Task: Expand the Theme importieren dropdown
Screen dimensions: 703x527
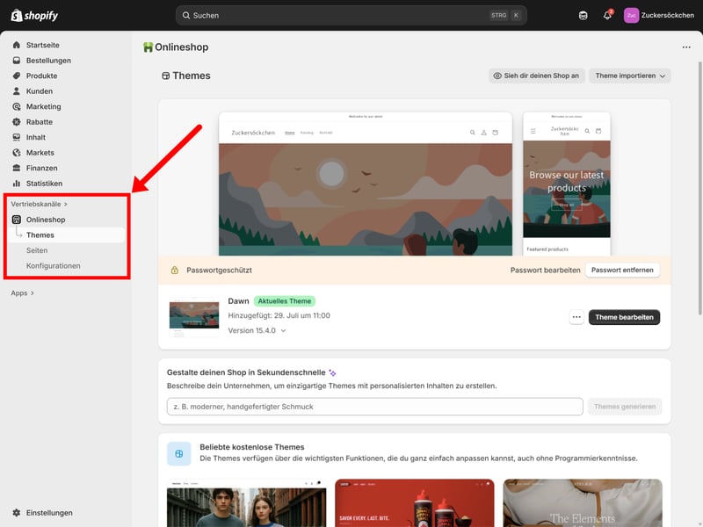Action: [630, 76]
